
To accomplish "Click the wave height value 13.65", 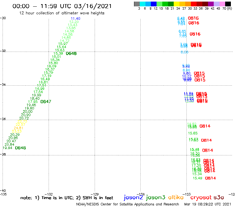I will click(x=71, y=28).
